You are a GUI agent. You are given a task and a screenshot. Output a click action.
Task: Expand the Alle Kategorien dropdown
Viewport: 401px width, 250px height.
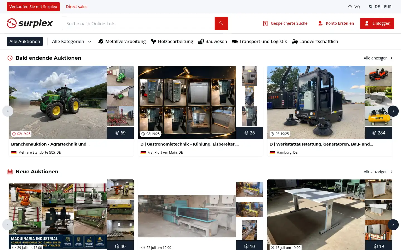[72, 41]
